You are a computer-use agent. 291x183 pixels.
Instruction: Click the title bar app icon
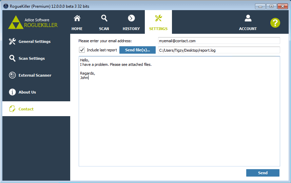click(x=5, y=6)
